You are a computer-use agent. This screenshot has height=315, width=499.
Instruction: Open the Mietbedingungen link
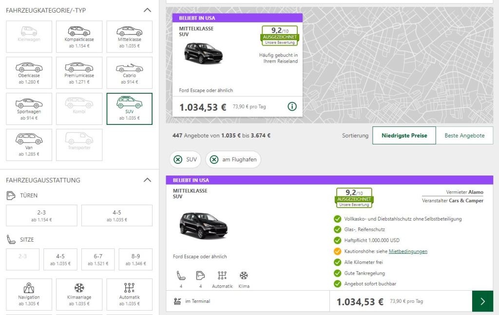tap(408, 251)
